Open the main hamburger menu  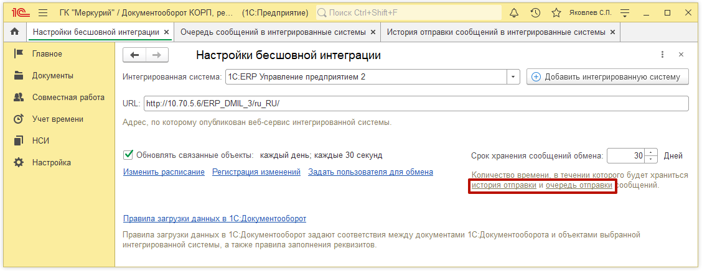point(43,13)
